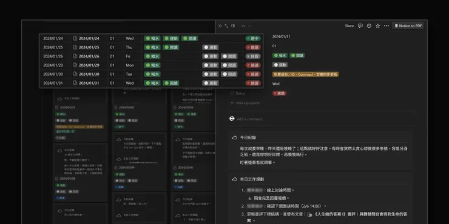Go to next page with down chevron

point(250,26)
